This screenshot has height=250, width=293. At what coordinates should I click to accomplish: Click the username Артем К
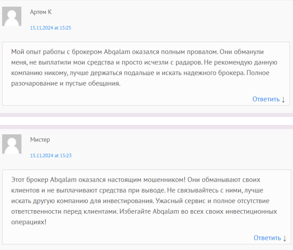point(41,12)
